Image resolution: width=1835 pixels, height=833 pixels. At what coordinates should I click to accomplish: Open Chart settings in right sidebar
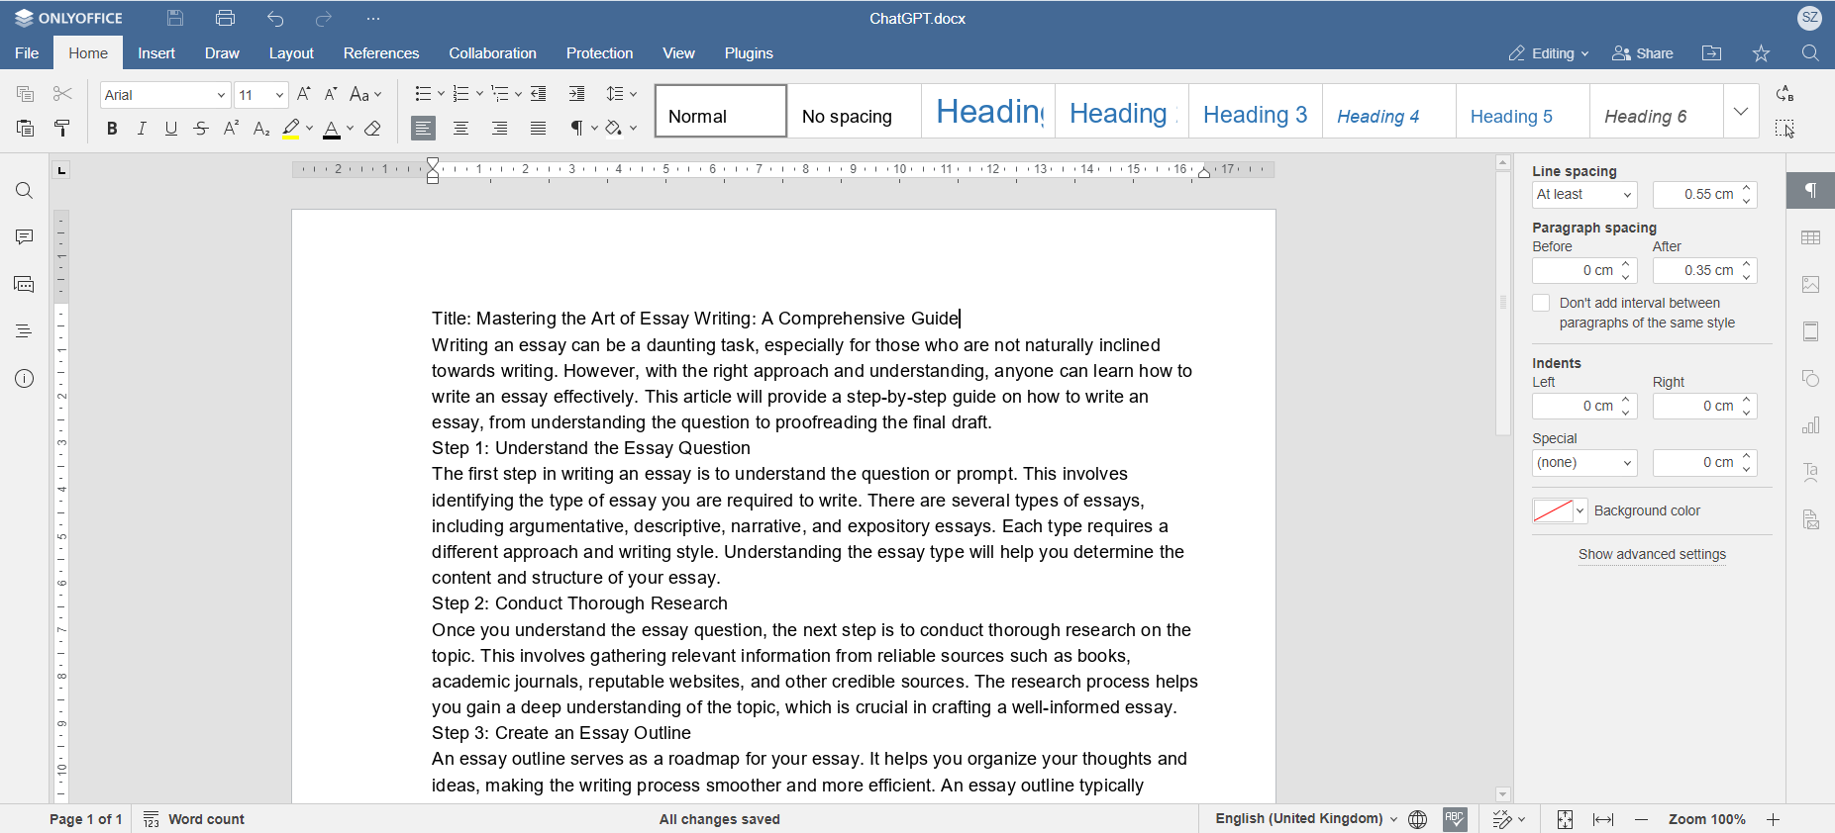tap(1810, 426)
